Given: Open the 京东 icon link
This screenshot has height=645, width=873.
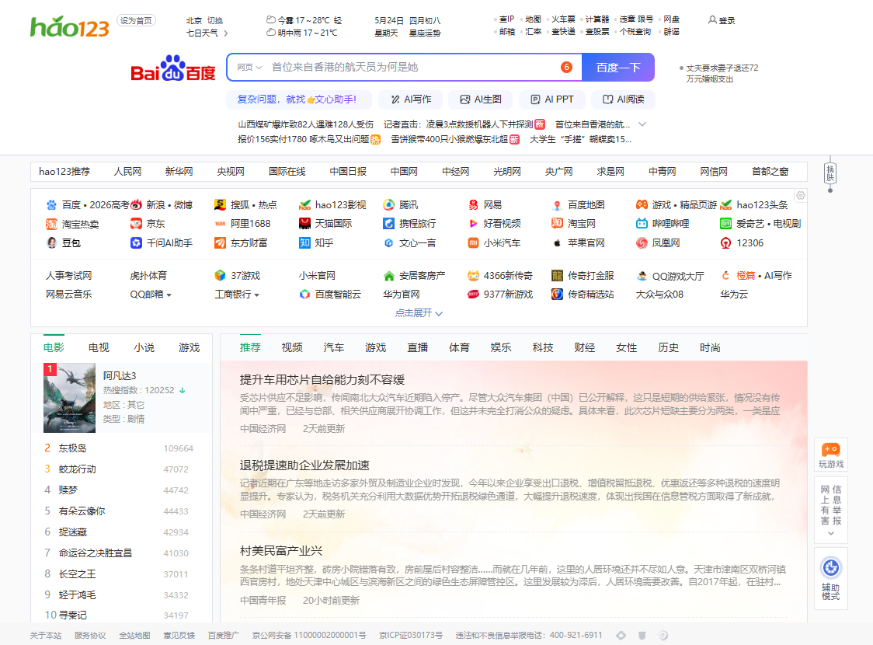Looking at the screenshot, I should pyautogui.click(x=136, y=224).
